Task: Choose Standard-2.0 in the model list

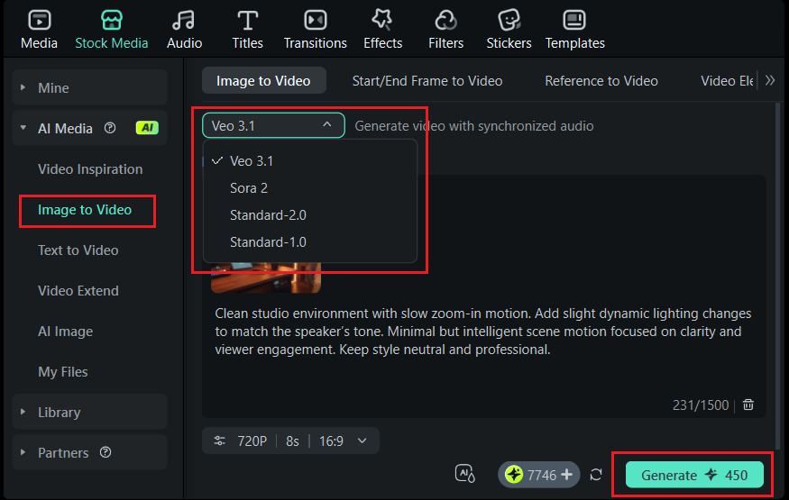Action: click(310, 215)
